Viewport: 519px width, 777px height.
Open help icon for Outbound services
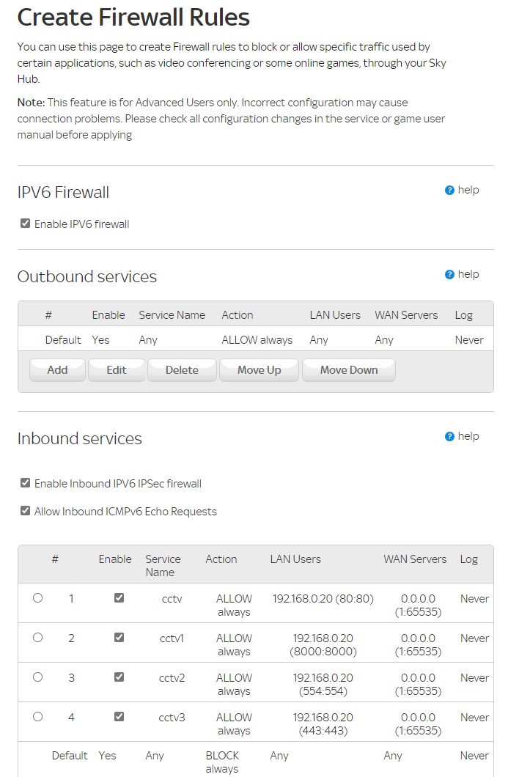pyautogui.click(x=450, y=275)
